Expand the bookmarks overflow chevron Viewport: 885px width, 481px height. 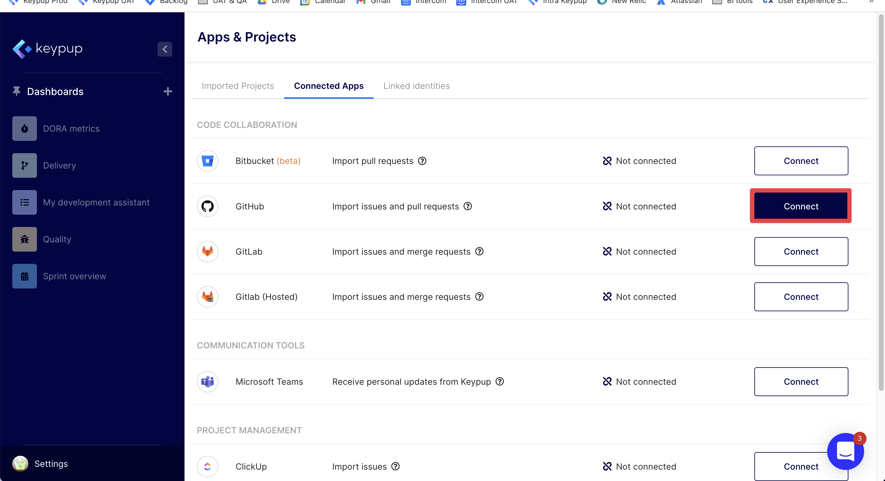tap(871, 2)
